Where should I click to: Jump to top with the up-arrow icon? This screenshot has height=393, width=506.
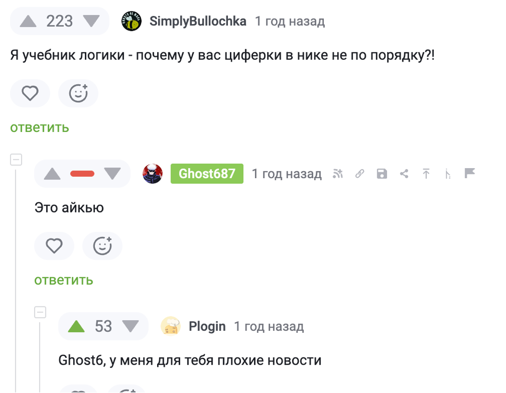pyautogui.click(x=426, y=174)
